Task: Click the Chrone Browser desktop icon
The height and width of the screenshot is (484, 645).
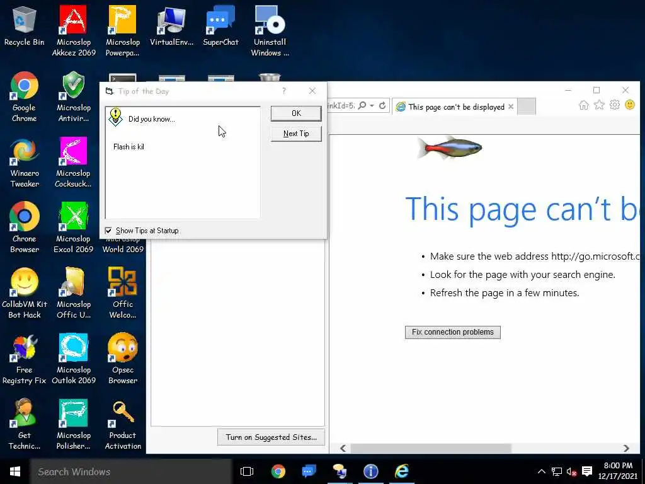Action: click(x=25, y=228)
